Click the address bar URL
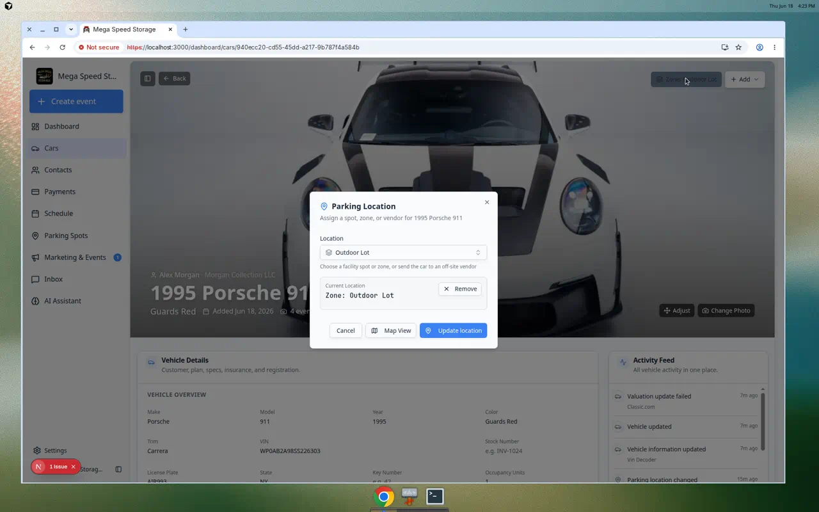Image resolution: width=819 pixels, height=512 pixels. 243,47
